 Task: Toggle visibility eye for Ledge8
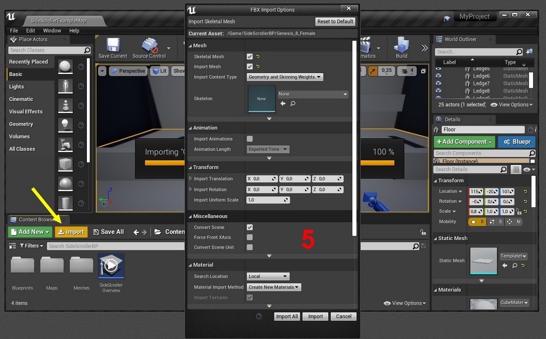(x=438, y=91)
